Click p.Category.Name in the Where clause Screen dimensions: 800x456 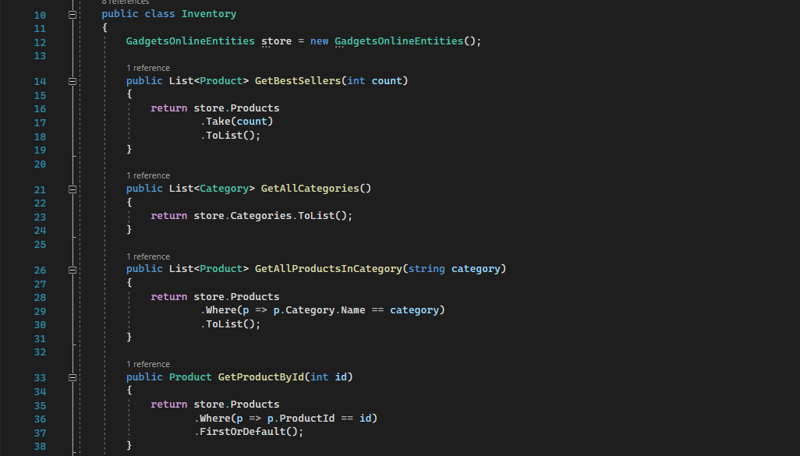coord(320,310)
